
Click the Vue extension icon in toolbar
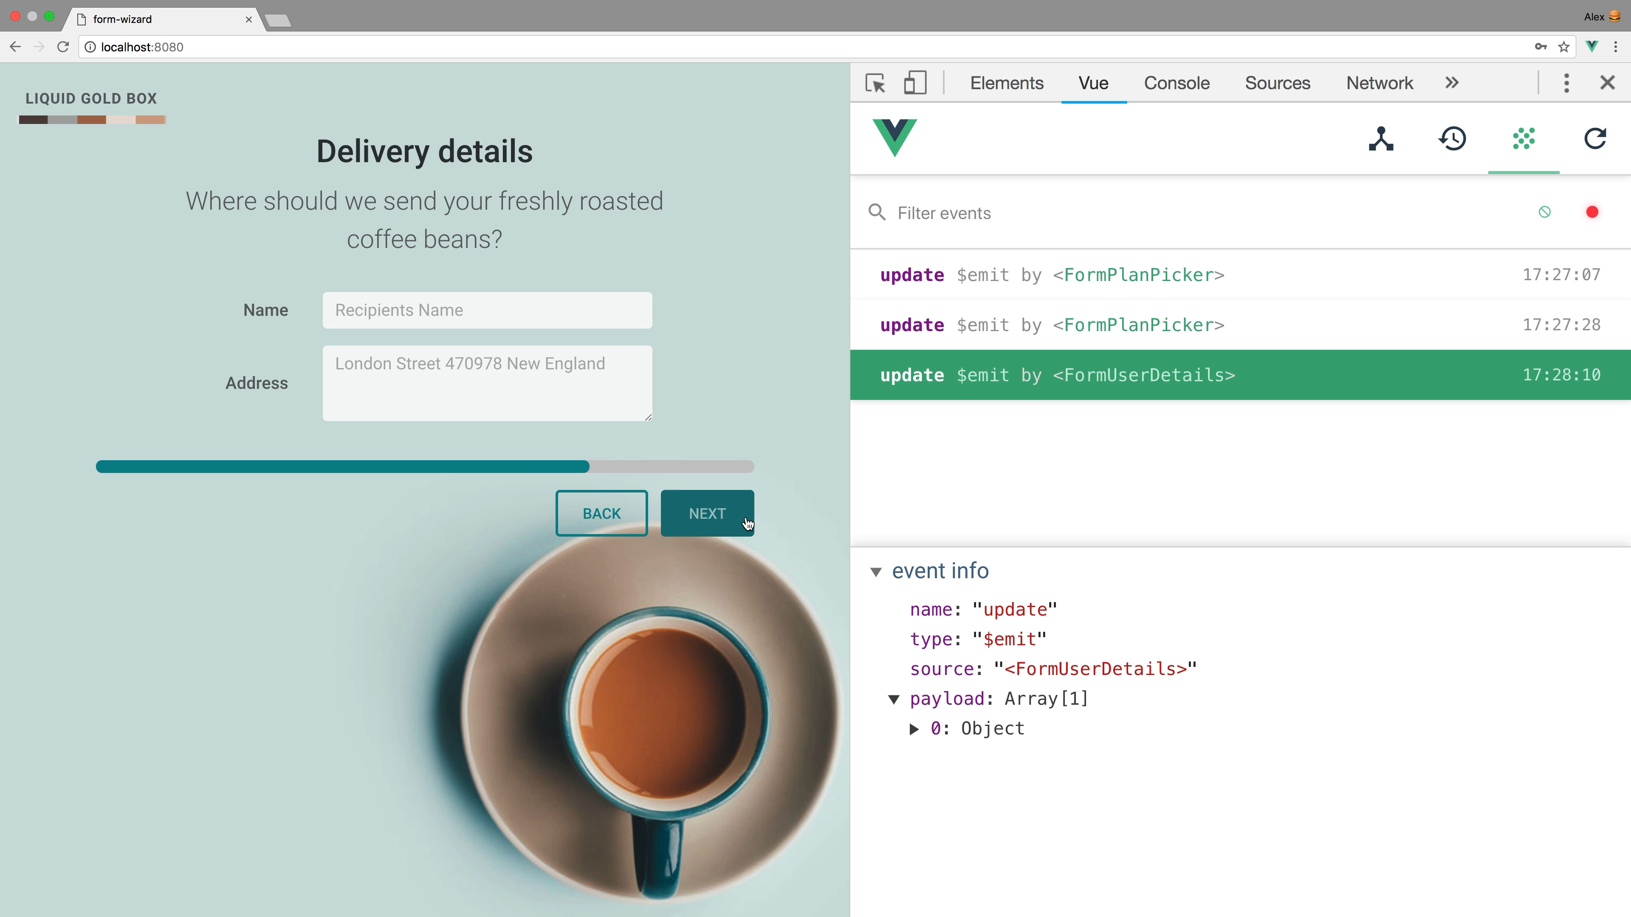coord(1592,47)
